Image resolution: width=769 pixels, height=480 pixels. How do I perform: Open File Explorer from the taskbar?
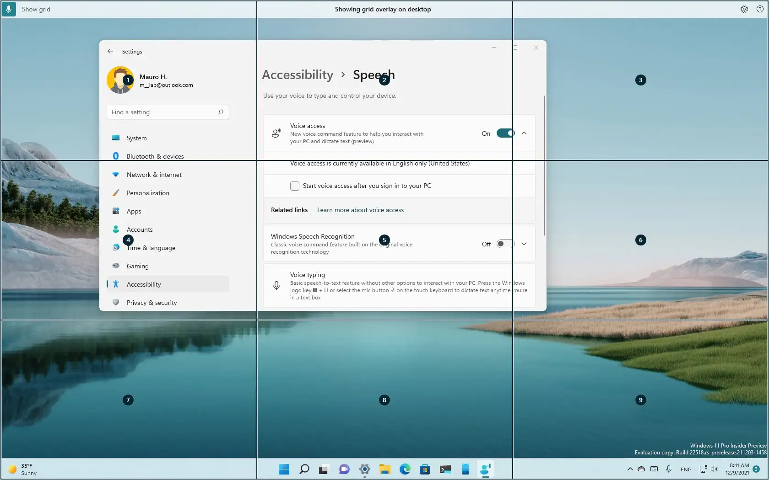(384, 469)
